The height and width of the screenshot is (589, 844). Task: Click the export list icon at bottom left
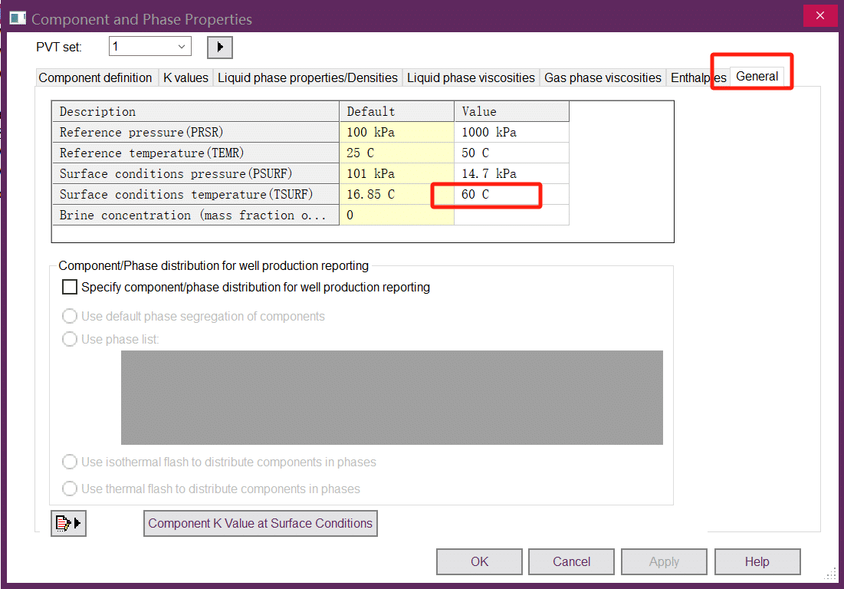click(68, 523)
